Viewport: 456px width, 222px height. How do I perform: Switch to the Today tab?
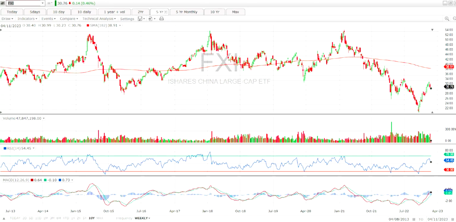point(12,12)
